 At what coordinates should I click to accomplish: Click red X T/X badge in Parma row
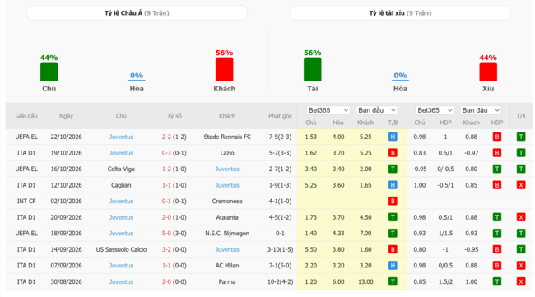click(521, 281)
